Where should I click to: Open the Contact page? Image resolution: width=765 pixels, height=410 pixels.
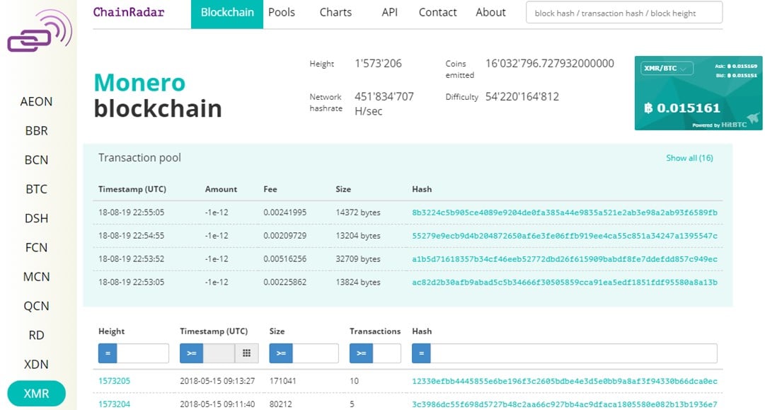pyautogui.click(x=437, y=13)
